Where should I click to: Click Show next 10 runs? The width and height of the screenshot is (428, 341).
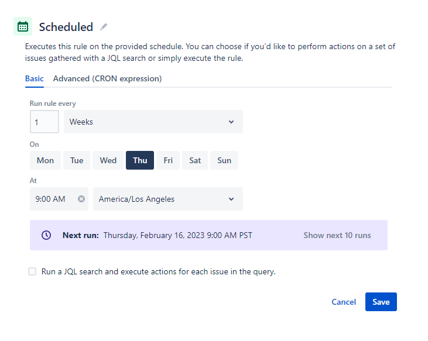coord(337,235)
